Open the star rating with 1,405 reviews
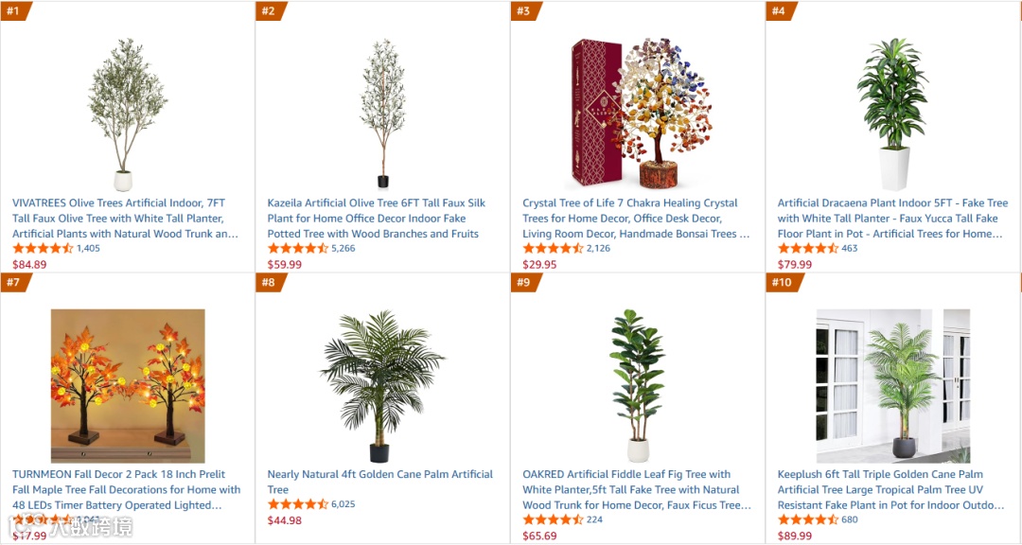The height and width of the screenshot is (545, 1022). click(43, 249)
